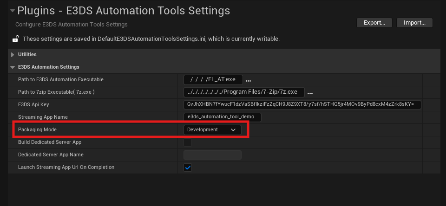Screen dimensions: 446x206
Task: Focus the E3DS Api Key text field
Action: (x=302, y=105)
